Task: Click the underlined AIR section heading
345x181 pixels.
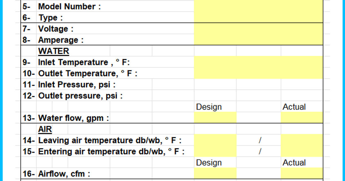Action: tap(45, 129)
